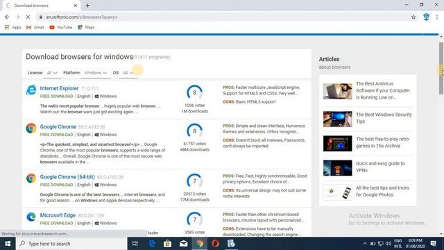Image resolution: width=444 pixels, height=250 pixels.
Task: Open the Windows Start menu
Action: (8, 244)
